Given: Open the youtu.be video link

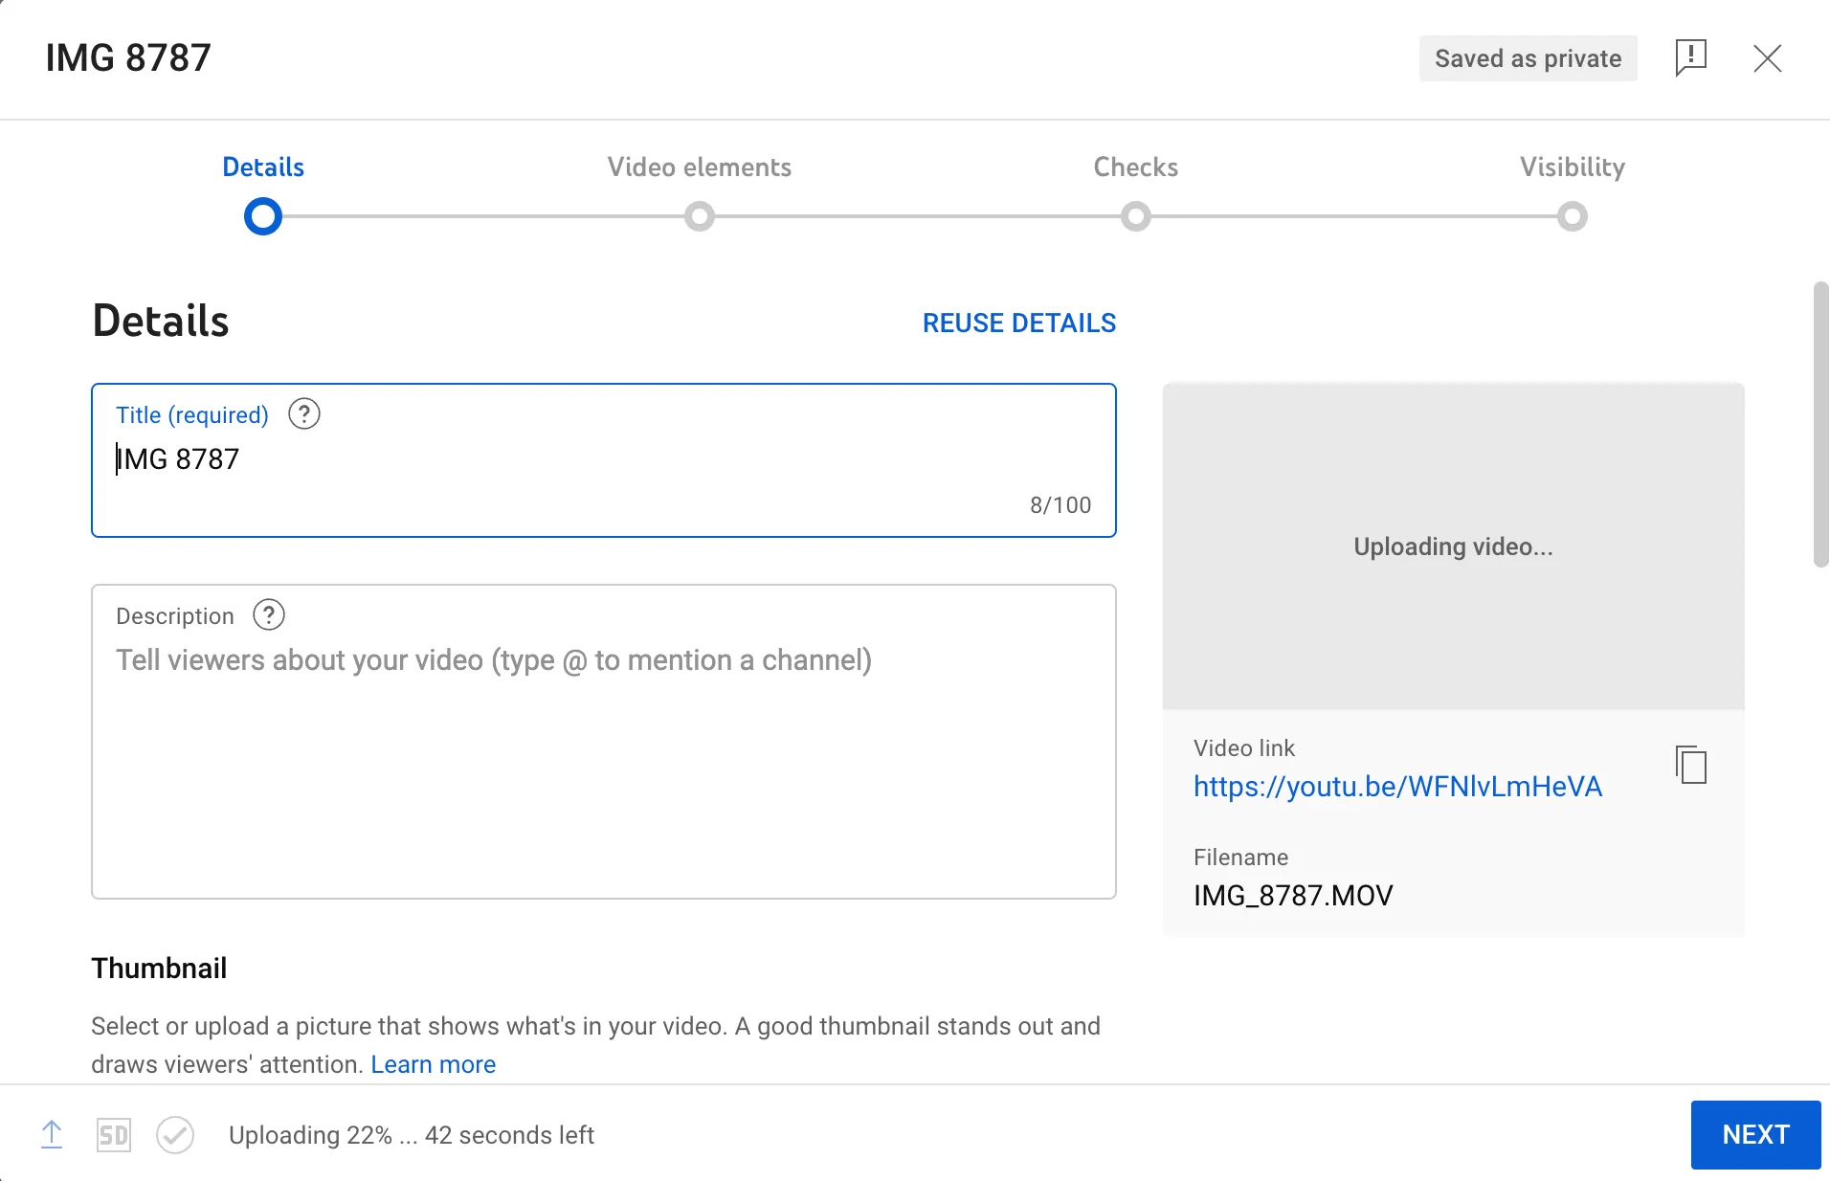Looking at the screenshot, I should 1396,787.
